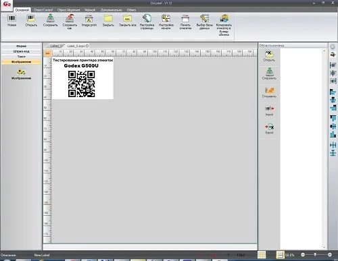Click zoom out minus button
The image size is (338, 261).
coord(303,255)
